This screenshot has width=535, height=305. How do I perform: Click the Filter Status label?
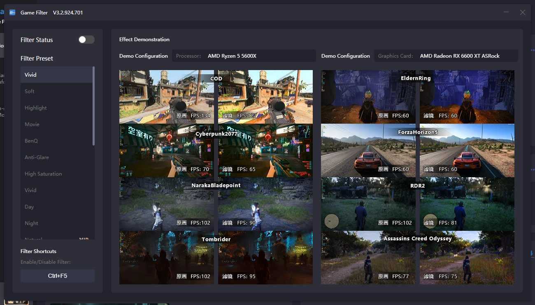(x=37, y=40)
